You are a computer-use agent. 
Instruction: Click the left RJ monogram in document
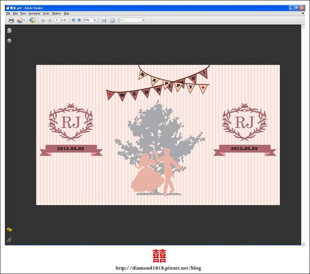[71, 122]
